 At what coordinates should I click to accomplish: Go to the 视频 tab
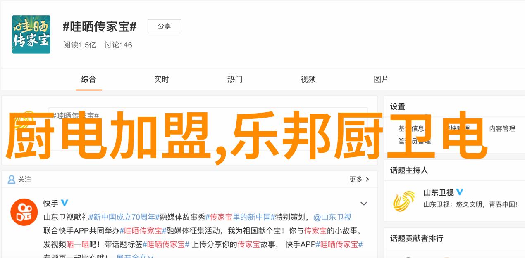point(308,79)
